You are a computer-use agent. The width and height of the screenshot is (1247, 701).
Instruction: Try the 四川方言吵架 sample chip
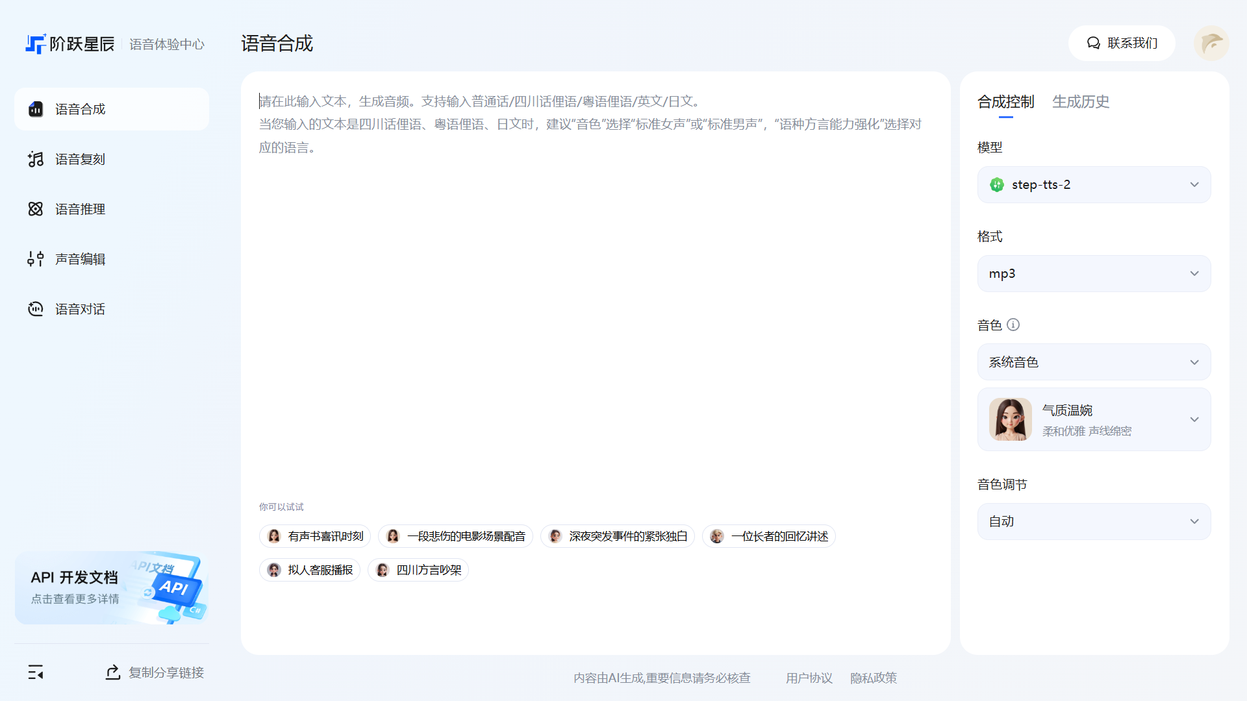click(x=418, y=570)
